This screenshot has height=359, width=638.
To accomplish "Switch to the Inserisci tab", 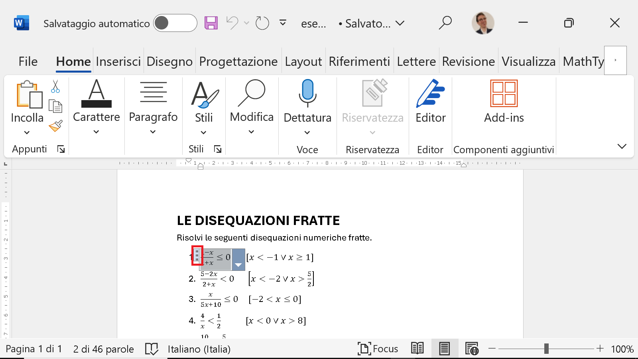I will 118,61.
